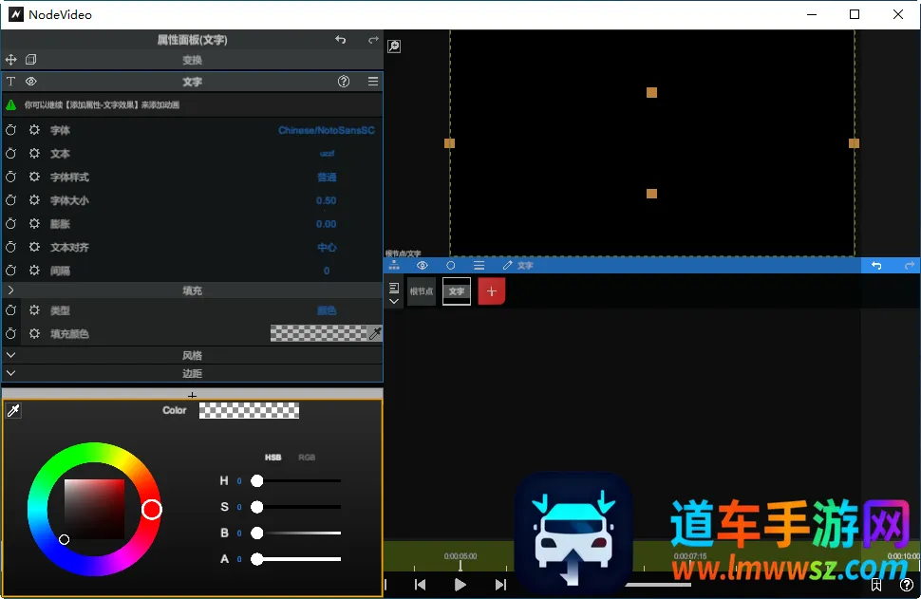Expand the 风格 section
This screenshot has width=921, height=599.
coord(10,355)
